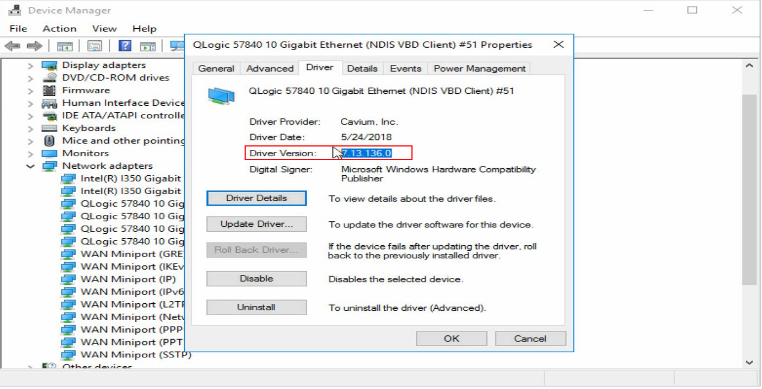Viewport: 762px width, 389px height.
Task: Select the WAN Miniport (PPP row label
Action: pos(133,329)
